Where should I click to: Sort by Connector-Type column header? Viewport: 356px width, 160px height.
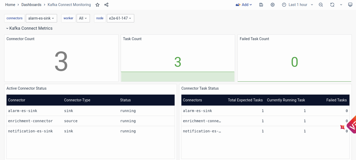click(x=77, y=100)
